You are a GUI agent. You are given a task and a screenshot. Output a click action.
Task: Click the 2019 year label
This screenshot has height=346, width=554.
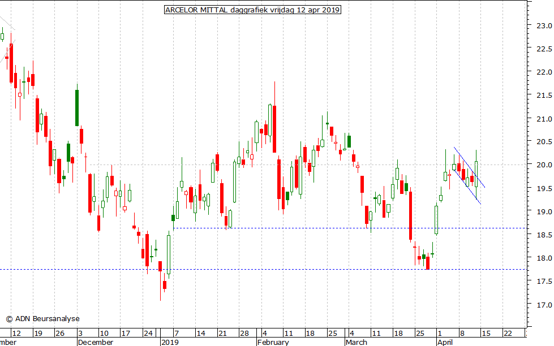point(170,342)
